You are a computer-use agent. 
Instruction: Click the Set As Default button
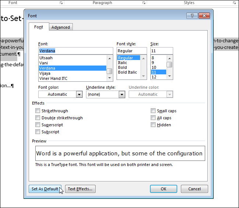pyautogui.click(x=45, y=189)
